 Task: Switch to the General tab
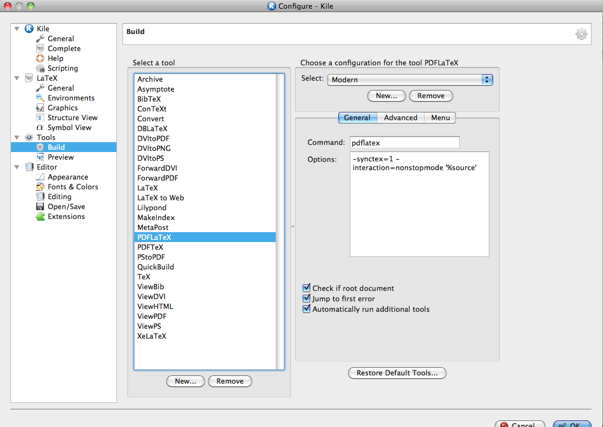pyautogui.click(x=358, y=117)
